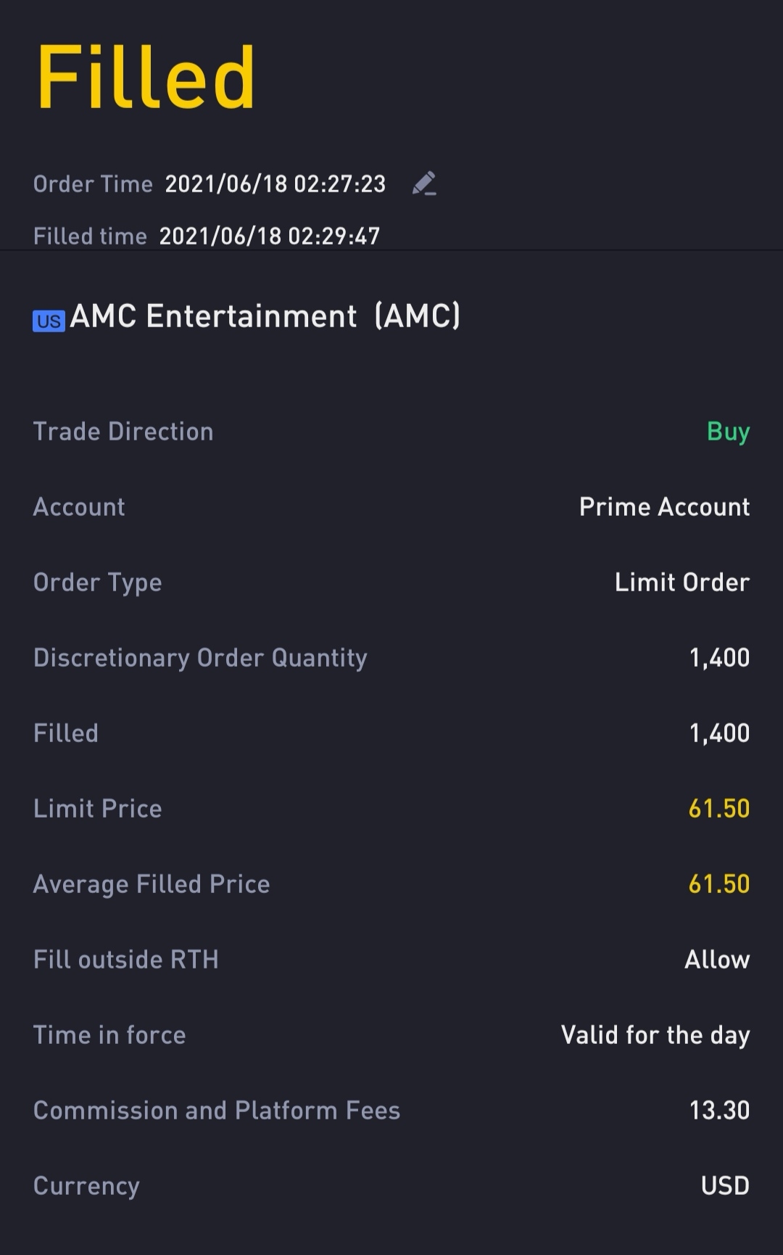
Task: Tap Discretionary Order Quantity 1,400 value
Action: (x=719, y=657)
